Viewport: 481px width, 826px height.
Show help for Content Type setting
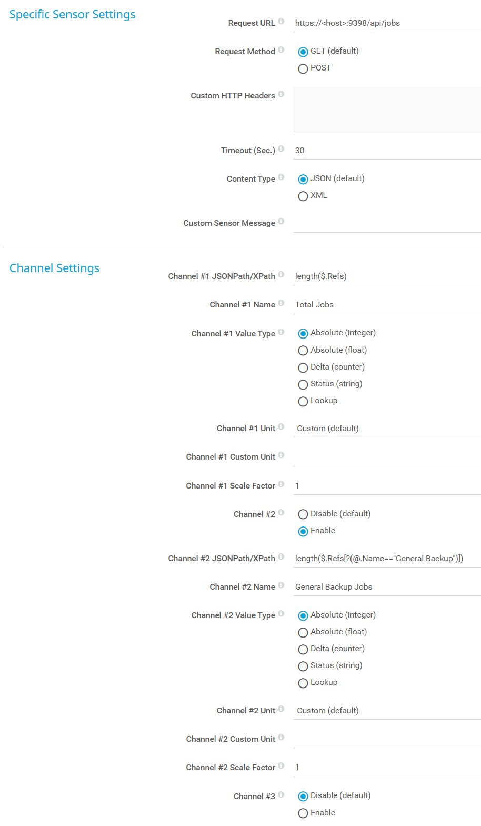pos(281,177)
